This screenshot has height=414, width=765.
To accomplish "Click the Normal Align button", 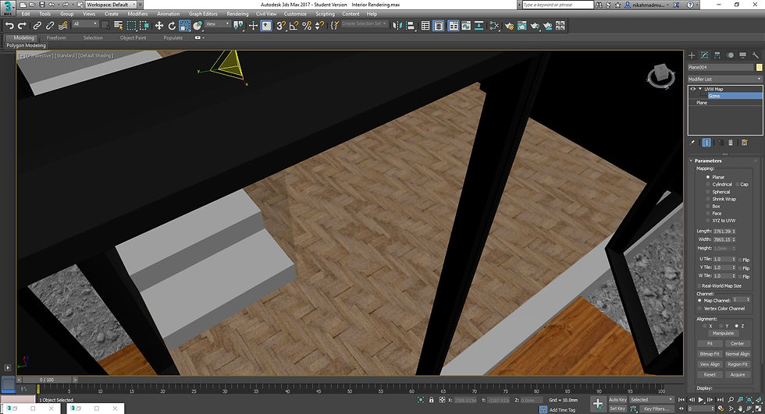I will (738, 354).
